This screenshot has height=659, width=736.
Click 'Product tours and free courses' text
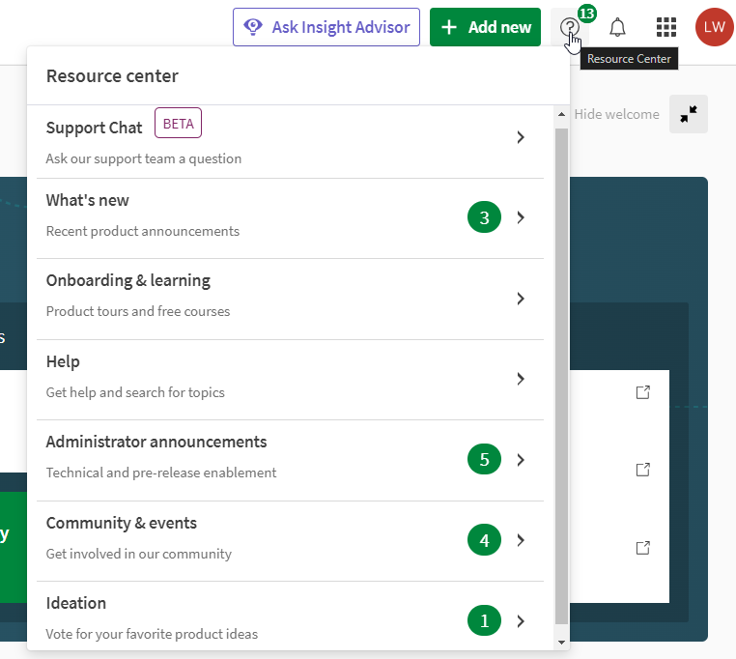coord(138,311)
